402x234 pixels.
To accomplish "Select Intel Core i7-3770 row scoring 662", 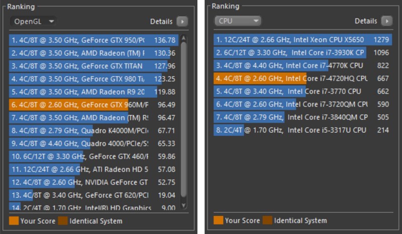I will (303, 92).
